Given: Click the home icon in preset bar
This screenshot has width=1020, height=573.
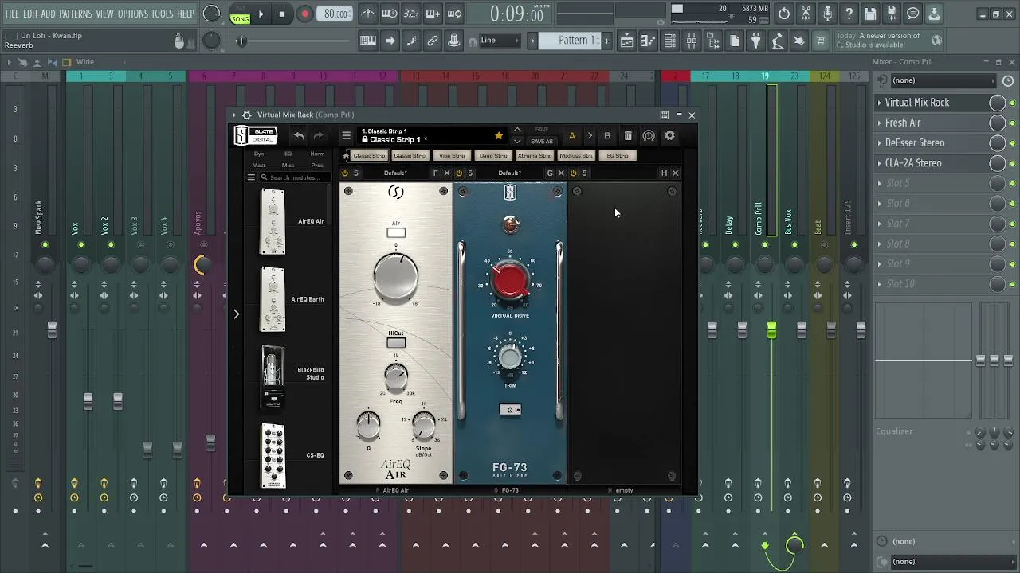Looking at the screenshot, I should pos(346,156).
